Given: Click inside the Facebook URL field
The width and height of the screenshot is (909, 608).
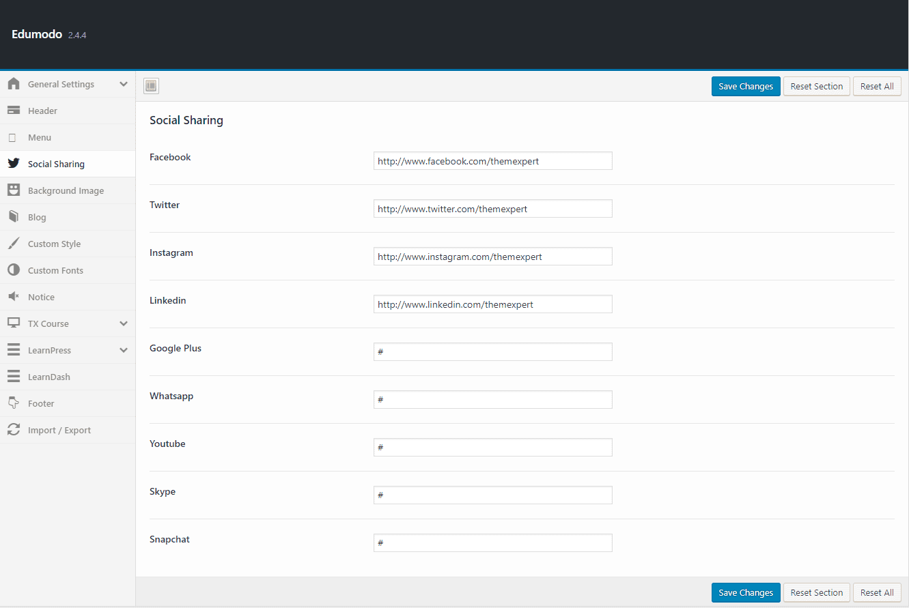Looking at the screenshot, I should tap(492, 160).
